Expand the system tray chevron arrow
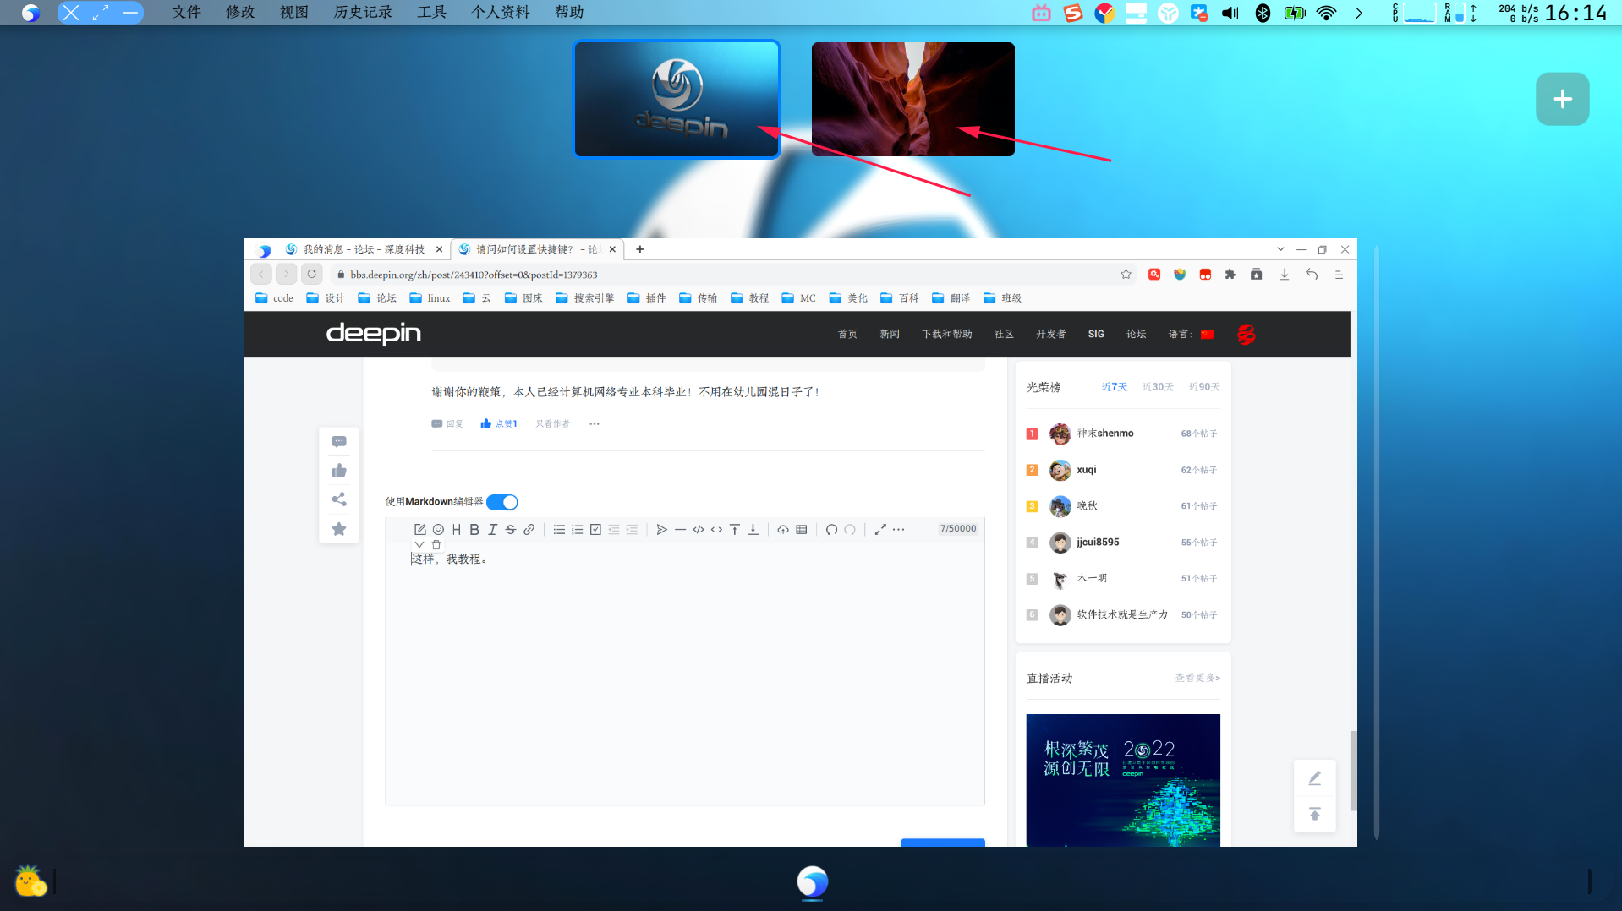 click(x=1359, y=13)
